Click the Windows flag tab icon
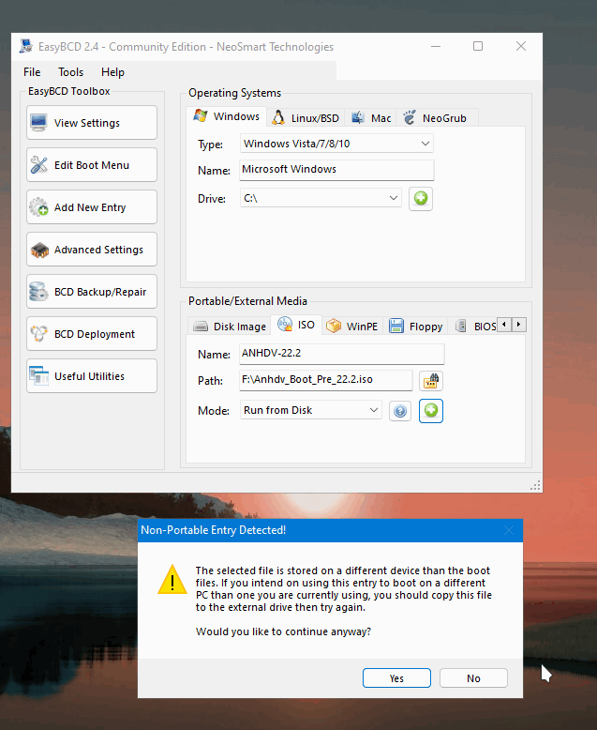 tap(201, 116)
